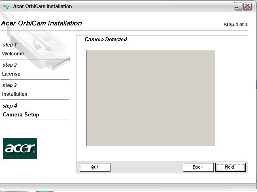This screenshot has height=192, width=257.
Task: Click the gray camera preview area
Action: pyautogui.click(x=151, y=98)
